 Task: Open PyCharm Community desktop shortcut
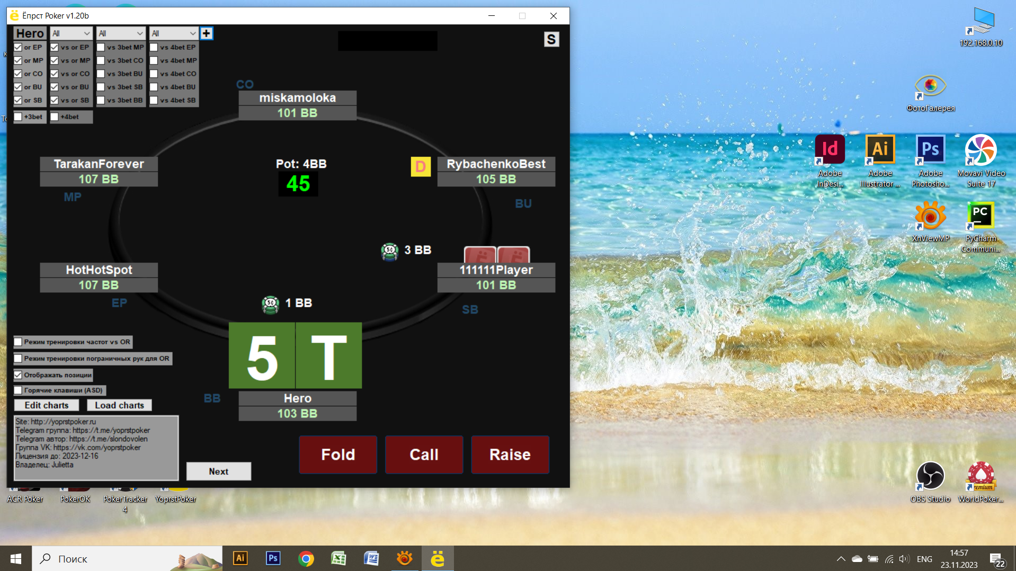point(981,227)
